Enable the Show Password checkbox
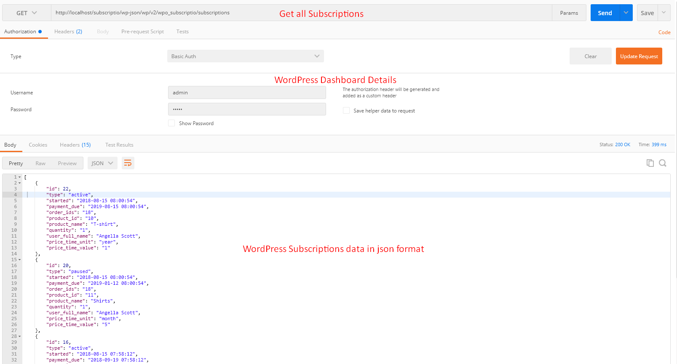677x364 pixels. pos(171,123)
